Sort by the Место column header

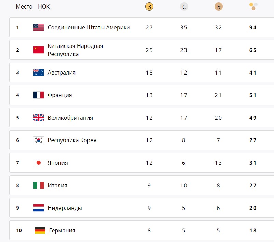24,7
